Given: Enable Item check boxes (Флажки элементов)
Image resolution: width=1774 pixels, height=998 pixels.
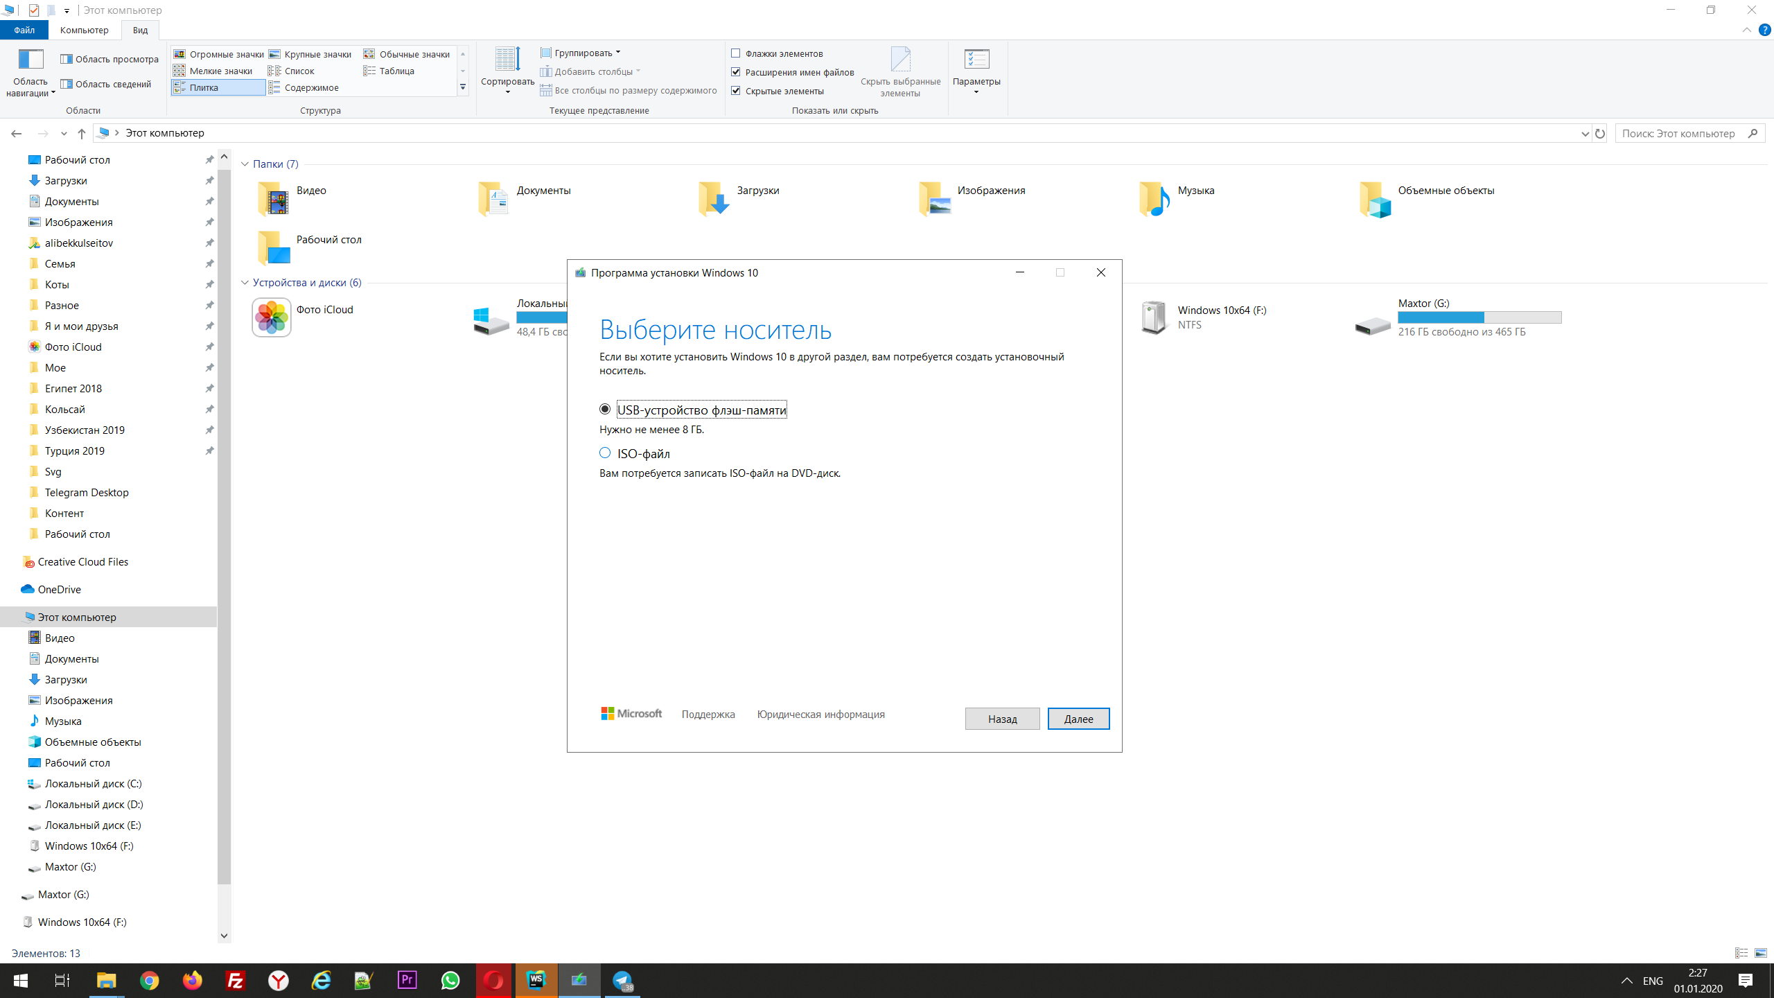Looking at the screenshot, I should point(736,53).
